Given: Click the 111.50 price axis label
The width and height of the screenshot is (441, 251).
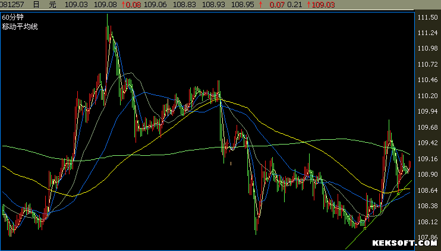Looking at the screenshot, I should tap(427, 17).
